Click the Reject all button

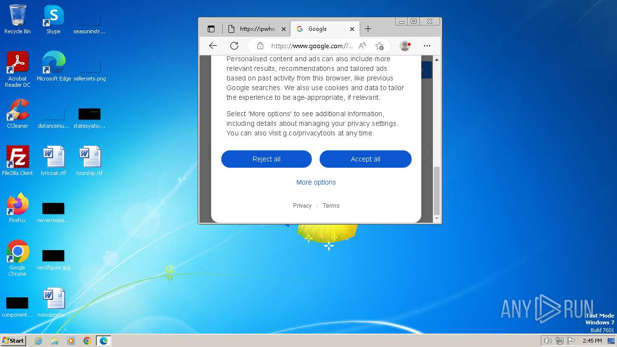click(267, 159)
